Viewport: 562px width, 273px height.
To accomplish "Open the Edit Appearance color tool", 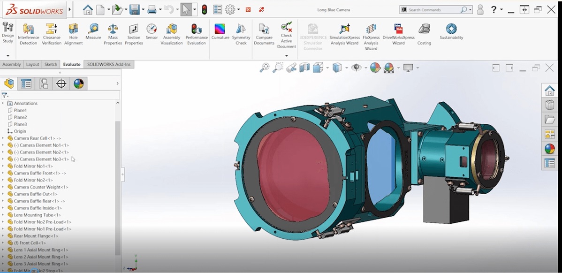I will (x=375, y=67).
